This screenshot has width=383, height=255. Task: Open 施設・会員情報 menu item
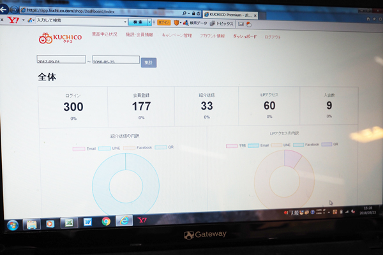139,34
